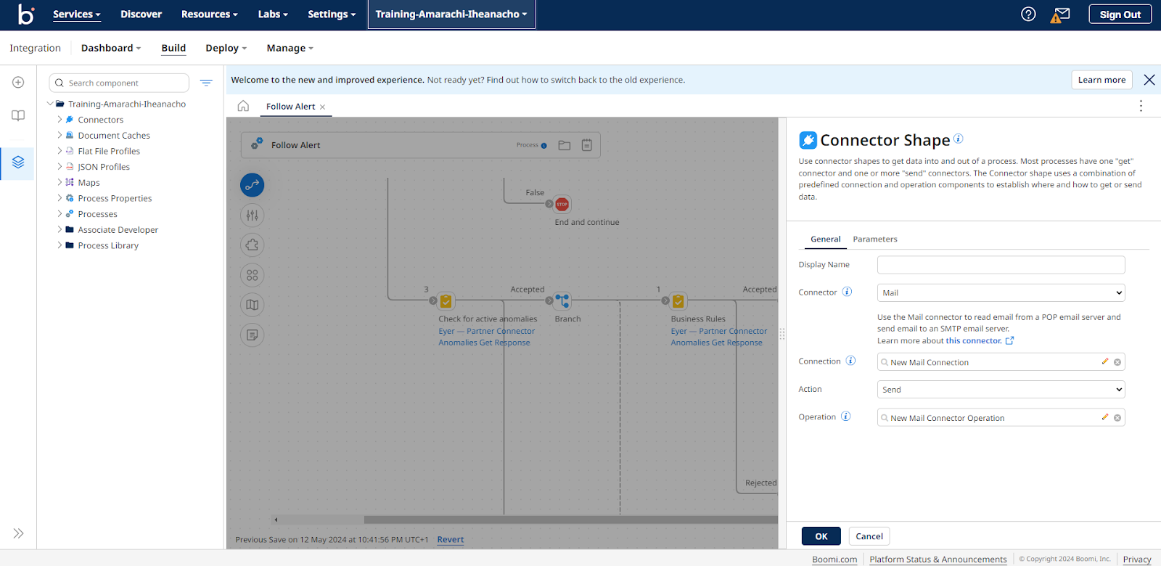The height and width of the screenshot is (566, 1161).
Task: Click the info icon next to Connection label
Action: [850, 361]
